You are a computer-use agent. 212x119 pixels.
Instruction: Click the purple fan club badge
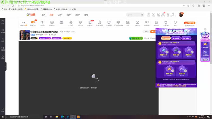(56, 38)
